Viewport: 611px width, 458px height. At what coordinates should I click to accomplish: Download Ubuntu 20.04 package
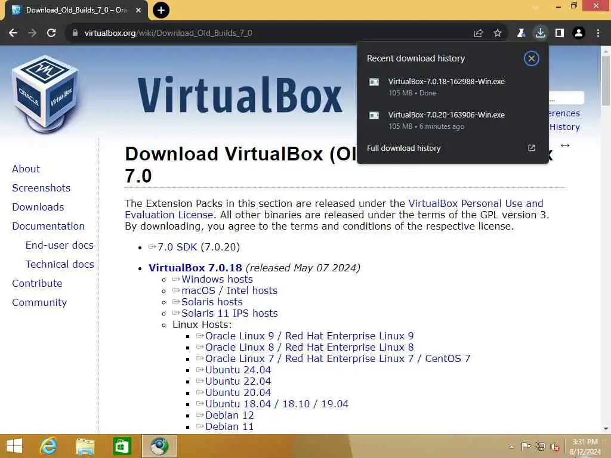tap(238, 392)
